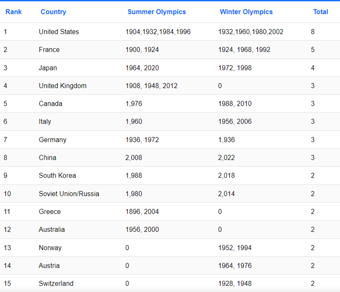340x292 pixels.
Task: Select the South Korea cell
Action: (x=57, y=175)
